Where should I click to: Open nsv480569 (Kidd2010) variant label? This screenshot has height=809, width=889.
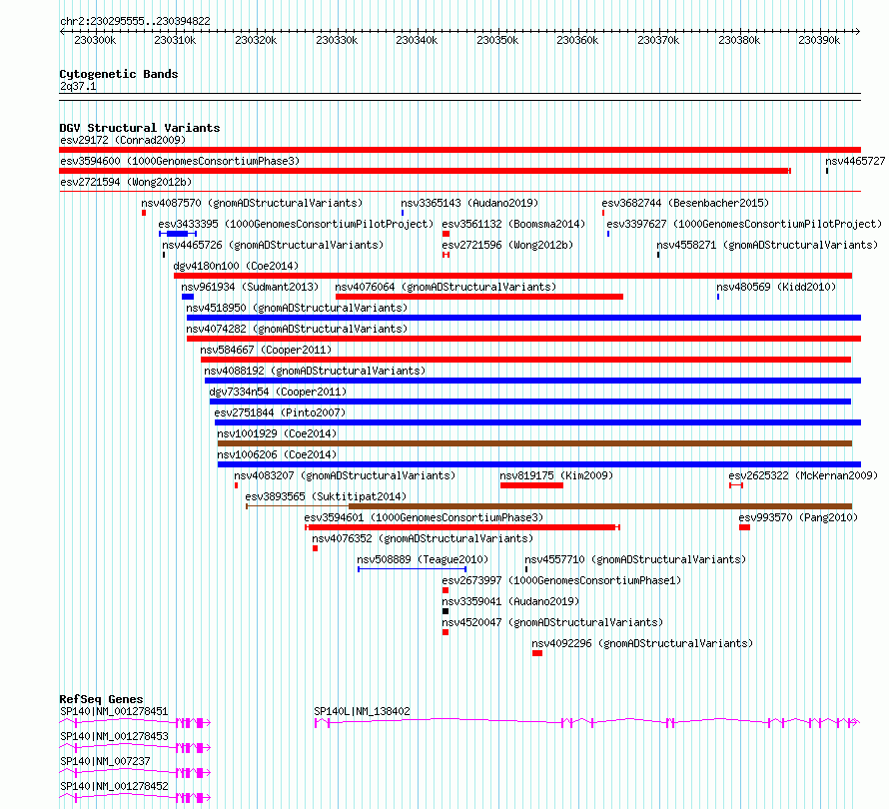click(x=776, y=287)
